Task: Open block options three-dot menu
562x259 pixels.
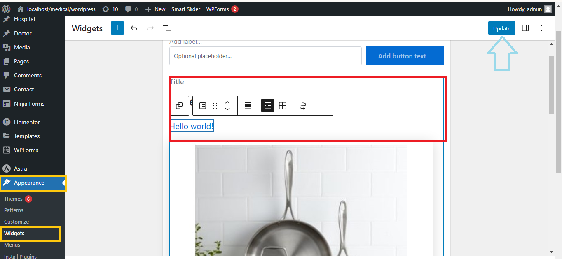Action: point(323,106)
